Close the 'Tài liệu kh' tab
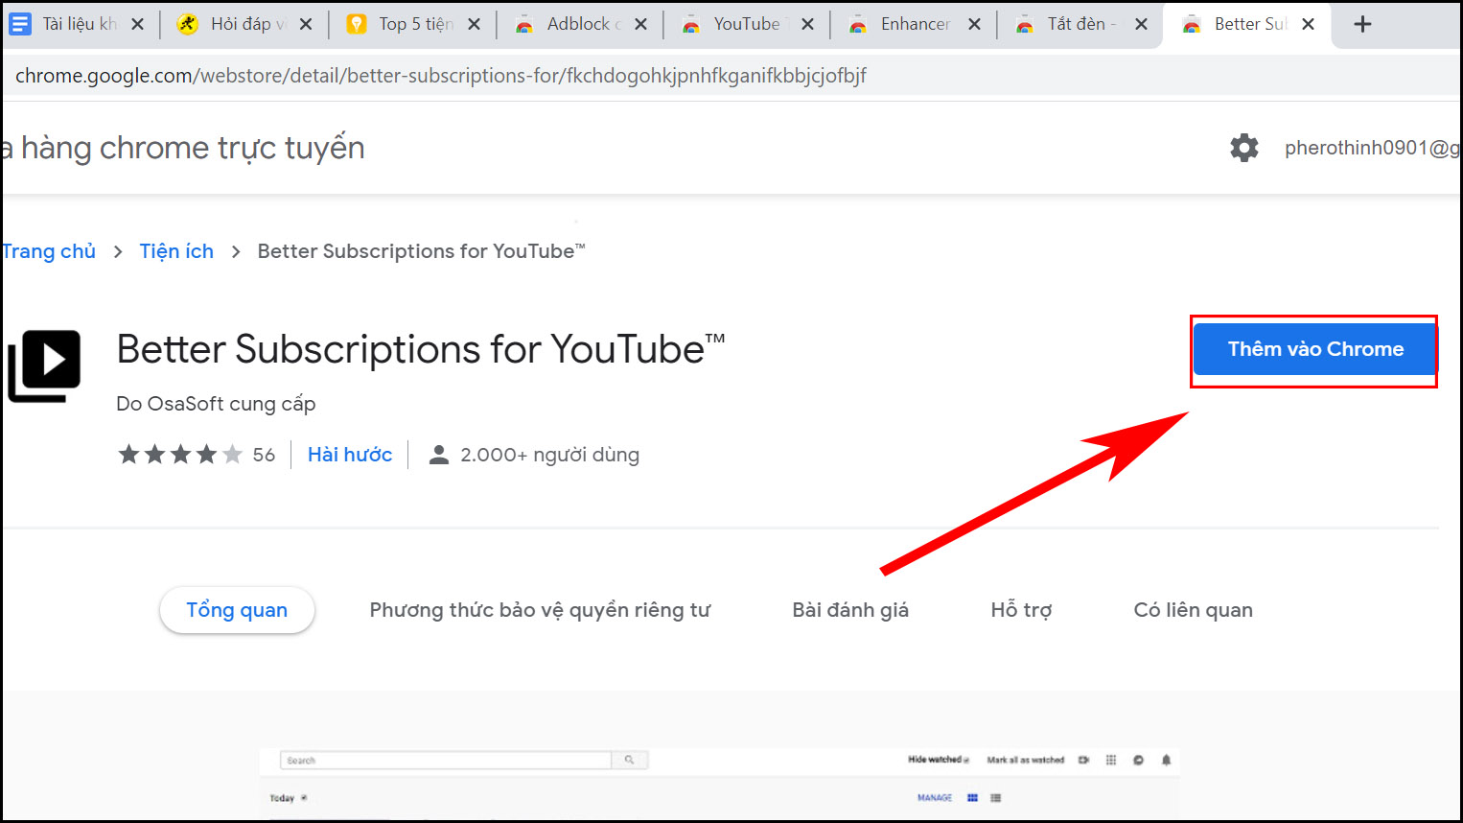 tap(137, 24)
